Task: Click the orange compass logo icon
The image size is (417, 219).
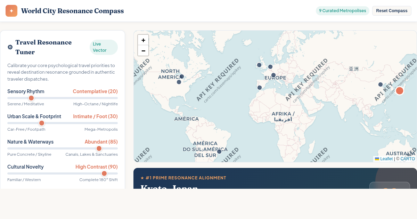Action: tap(11, 11)
